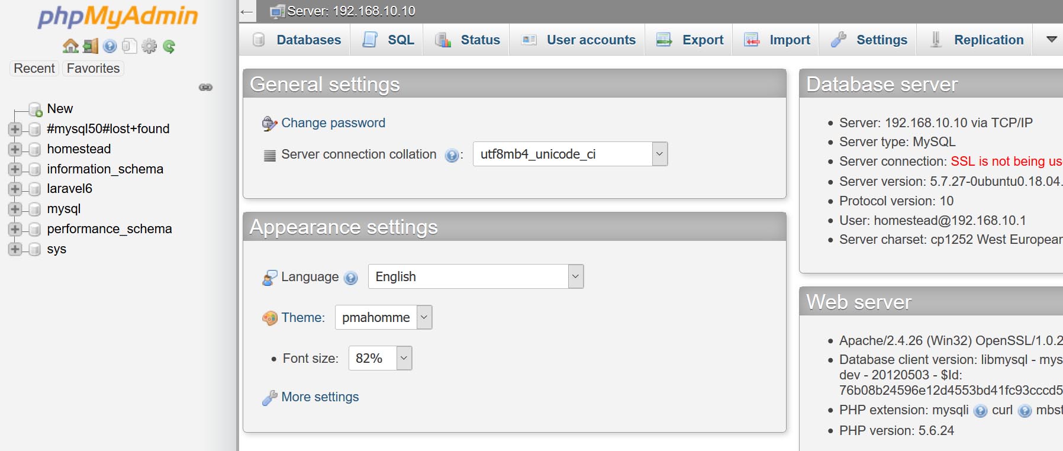The height and width of the screenshot is (451, 1063).
Task: Click the database icon beside information_schema
Action: (35, 169)
